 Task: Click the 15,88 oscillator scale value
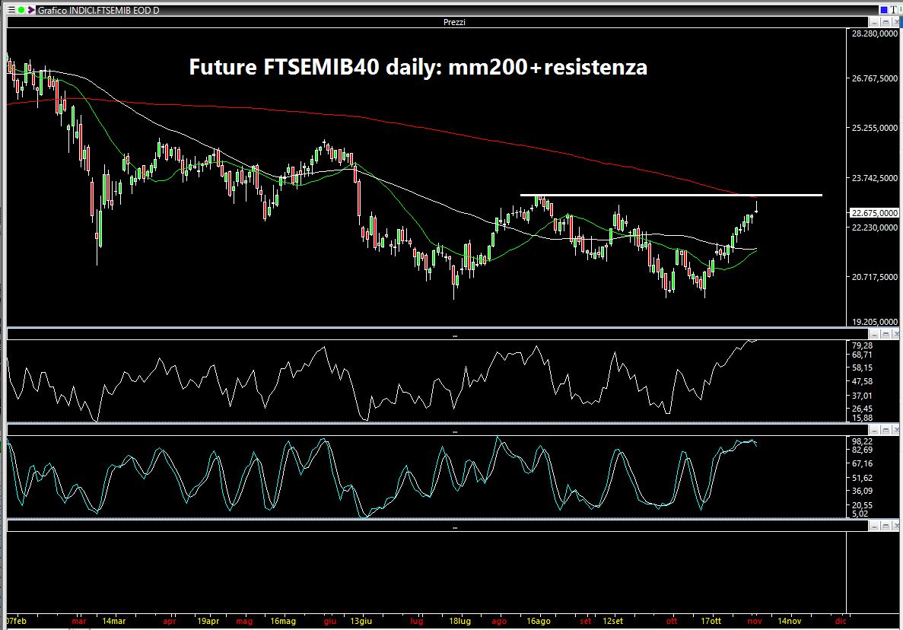pos(862,418)
